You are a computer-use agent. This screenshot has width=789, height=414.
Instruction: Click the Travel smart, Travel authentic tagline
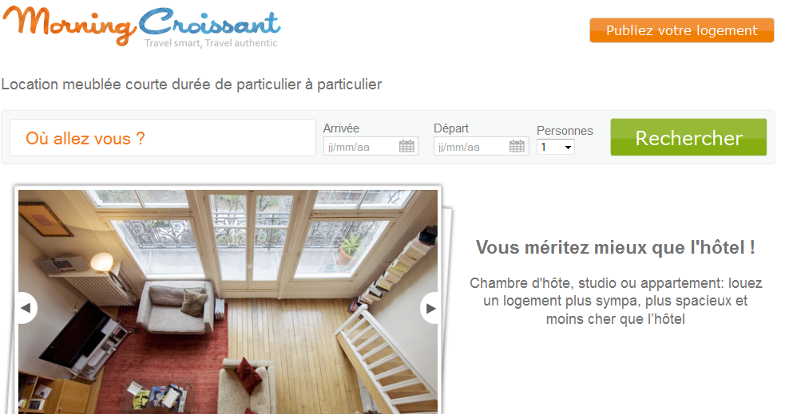(x=211, y=43)
